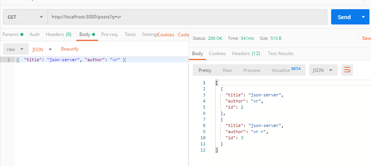
Task: Open the request Headers (9) tab
Action: pyautogui.click(x=58, y=34)
